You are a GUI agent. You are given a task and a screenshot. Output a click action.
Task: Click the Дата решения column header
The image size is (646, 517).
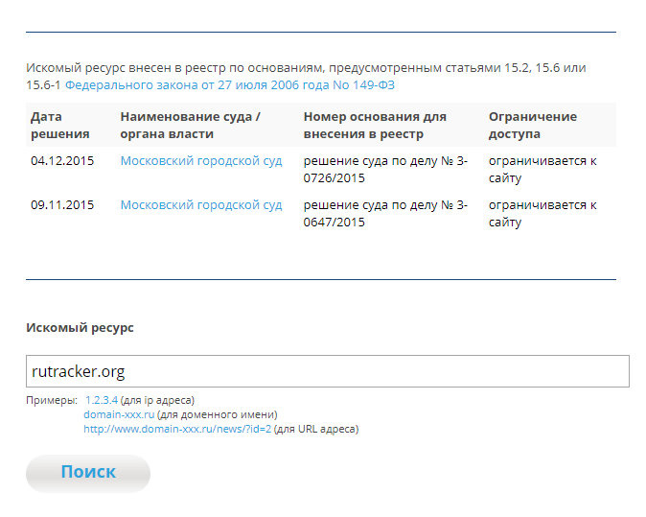60,126
